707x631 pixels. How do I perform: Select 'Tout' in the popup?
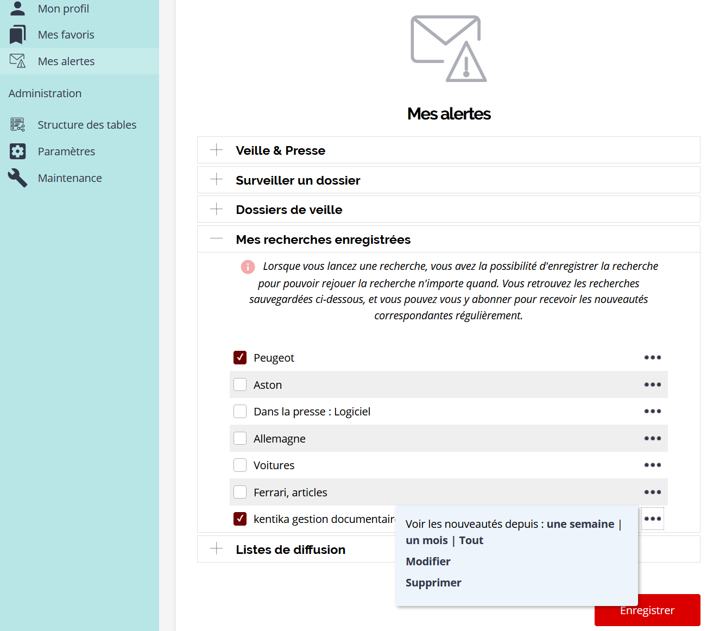click(471, 540)
